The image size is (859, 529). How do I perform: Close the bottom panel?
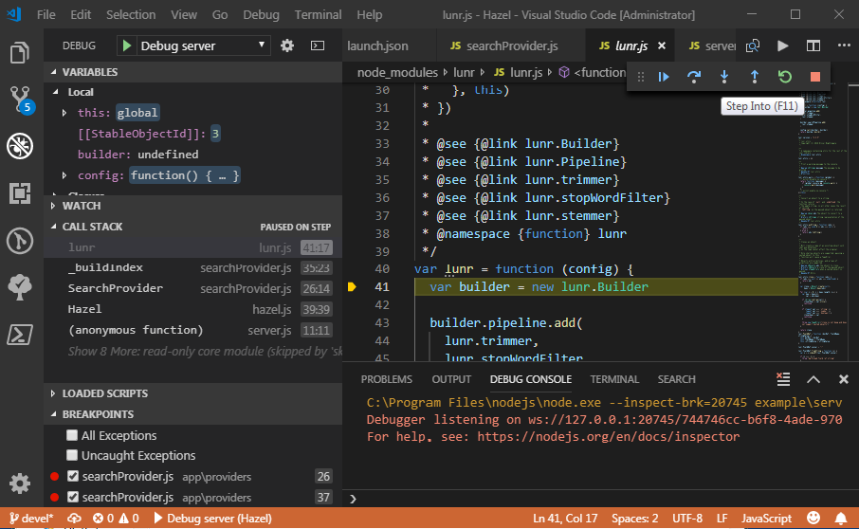[x=844, y=379]
